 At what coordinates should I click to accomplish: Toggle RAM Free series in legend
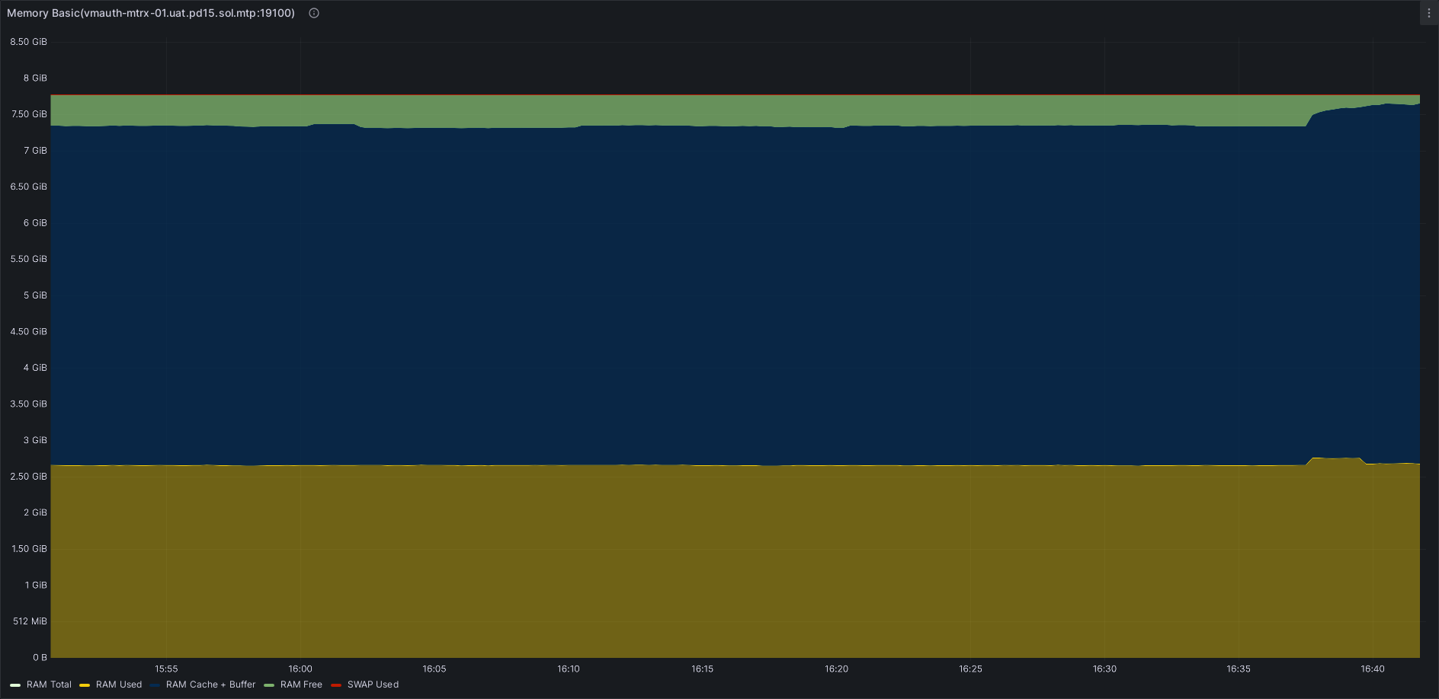(301, 685)
